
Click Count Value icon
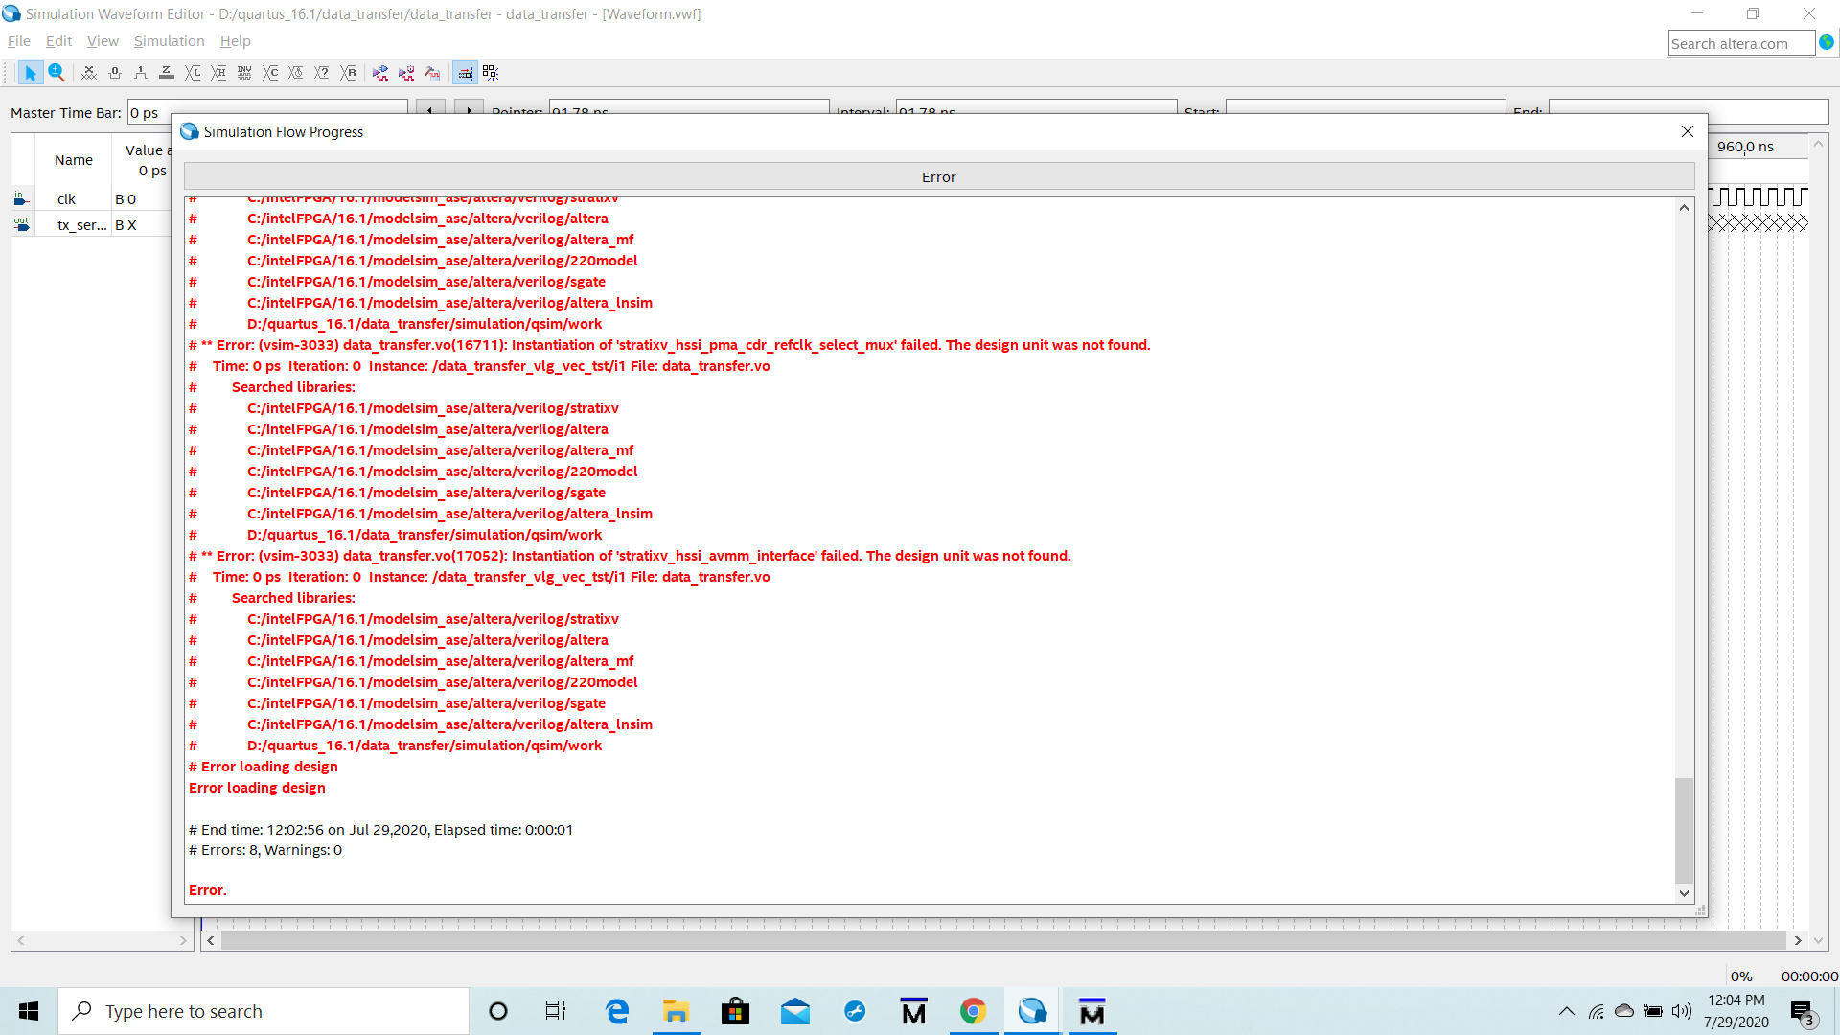point(270,73)
